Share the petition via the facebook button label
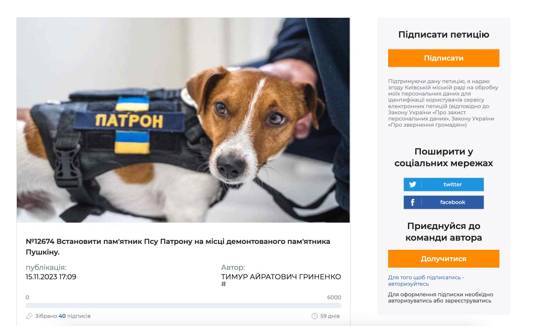 point(452,202)
